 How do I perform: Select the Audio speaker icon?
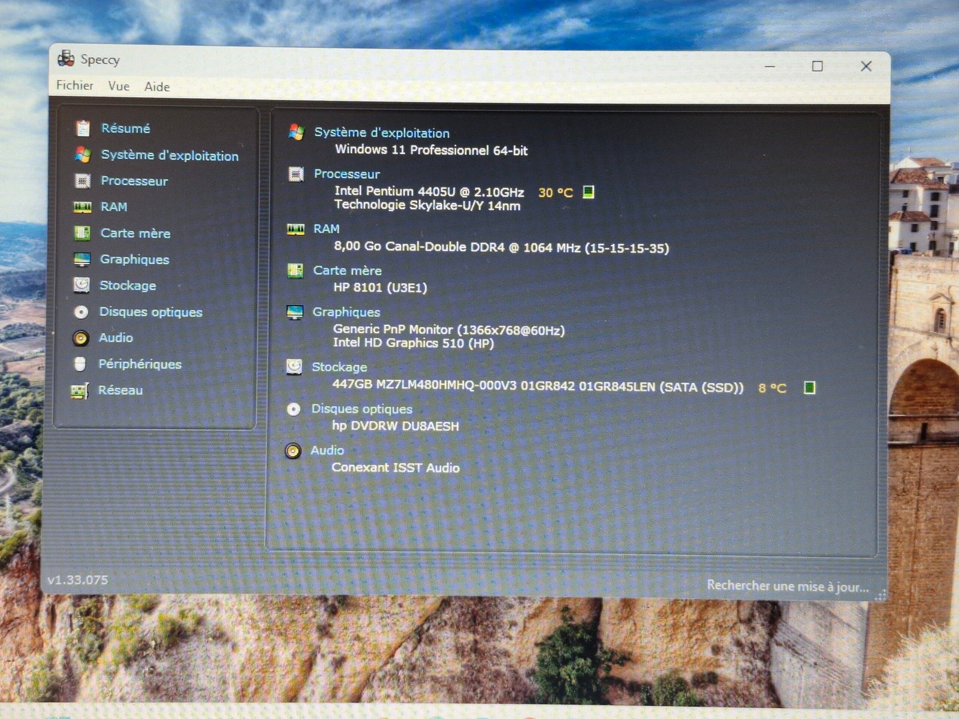point(293,451)
